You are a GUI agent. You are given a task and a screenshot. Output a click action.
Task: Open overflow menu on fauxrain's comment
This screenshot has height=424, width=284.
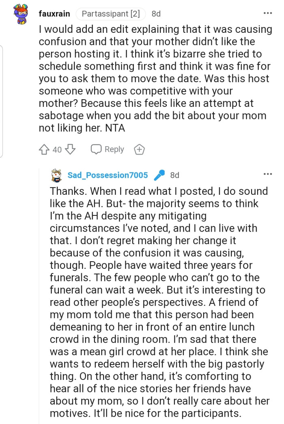[x=268, y=13]
